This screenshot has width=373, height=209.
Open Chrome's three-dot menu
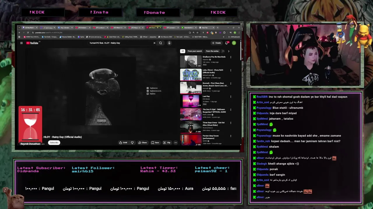point(239,33)
